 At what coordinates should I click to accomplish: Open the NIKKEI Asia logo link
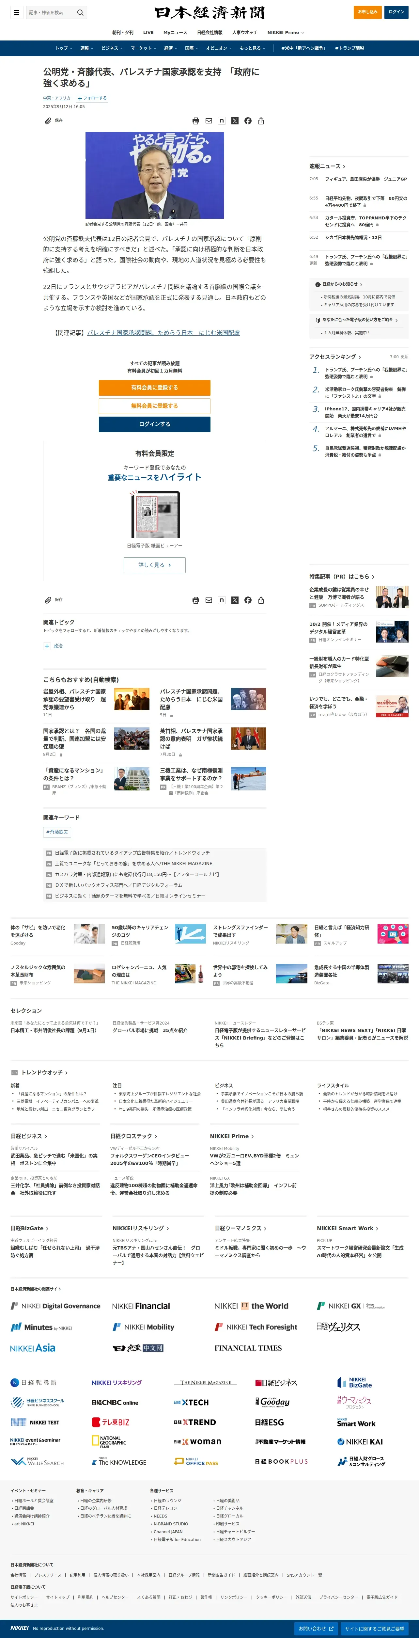pyautogui.click(x=32, y=1348)
